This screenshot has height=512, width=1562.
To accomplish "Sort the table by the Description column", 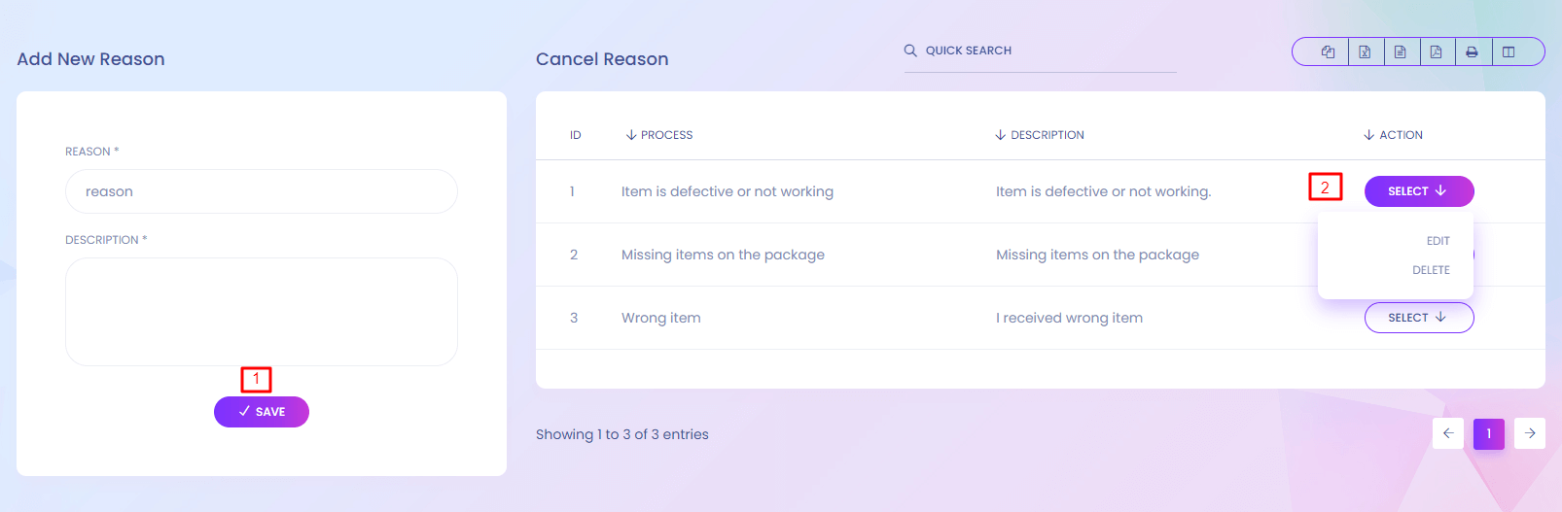I will click(x=1040, y=135).
